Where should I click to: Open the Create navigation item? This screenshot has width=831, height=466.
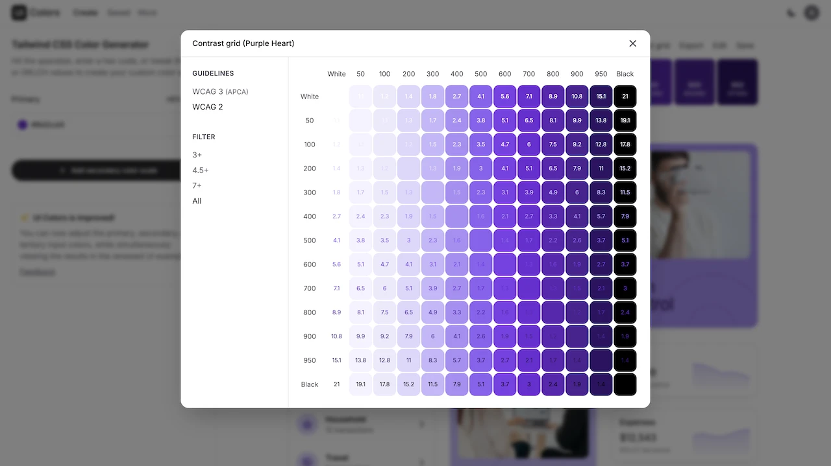85,12
